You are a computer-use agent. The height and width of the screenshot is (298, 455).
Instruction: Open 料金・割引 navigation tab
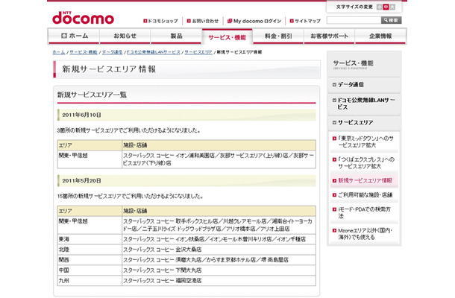(278, 37)
